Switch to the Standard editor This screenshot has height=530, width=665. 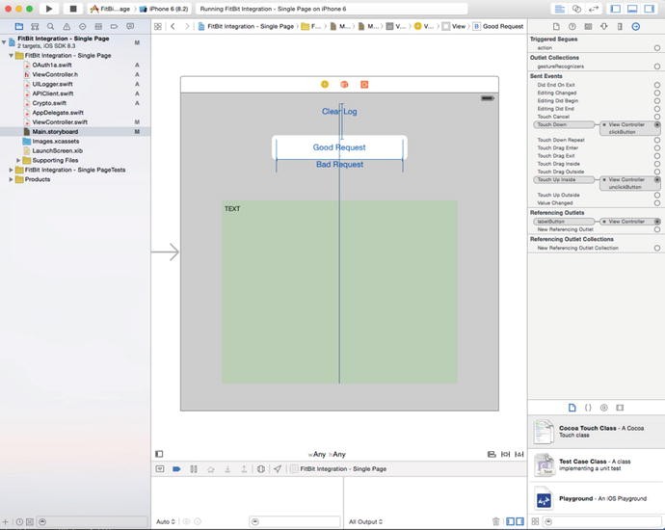coord(560,9)
